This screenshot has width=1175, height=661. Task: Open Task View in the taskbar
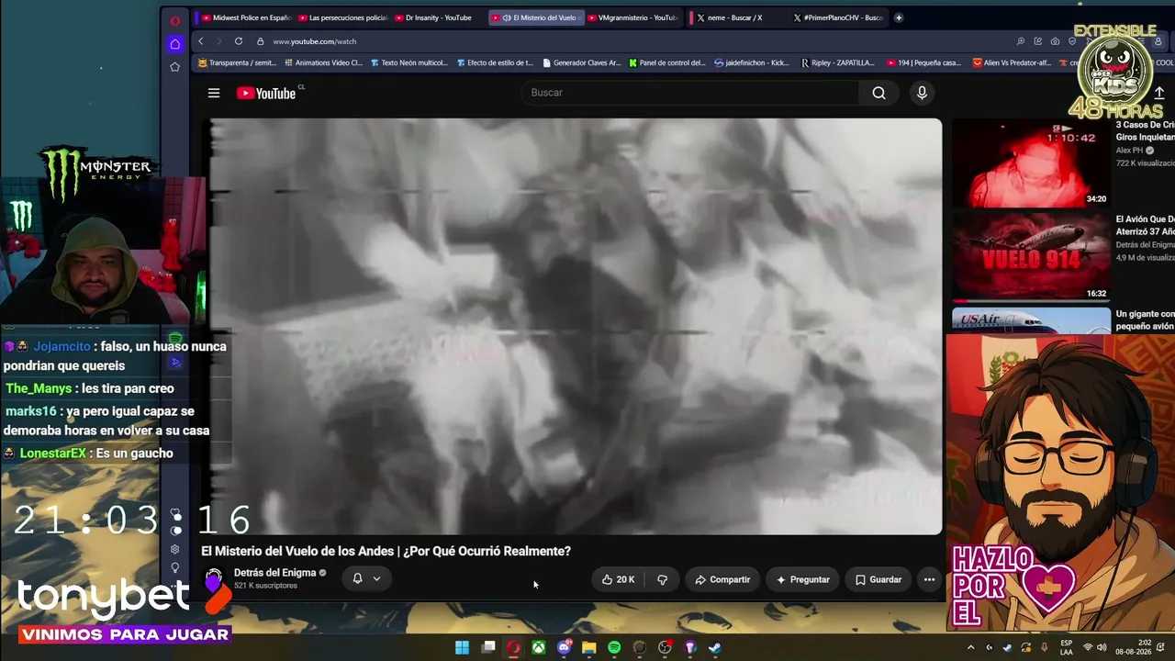(488, 647)
